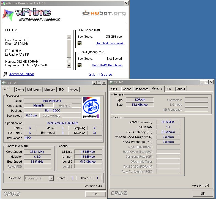Switch to Cache tab in left CPU-Z
Screen dimensions: 216x199
(x=20, y=89)
